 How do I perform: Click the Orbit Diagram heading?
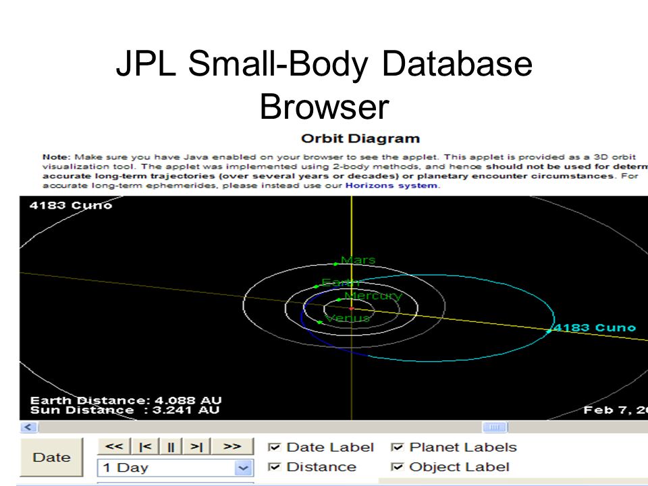point(360,138)
